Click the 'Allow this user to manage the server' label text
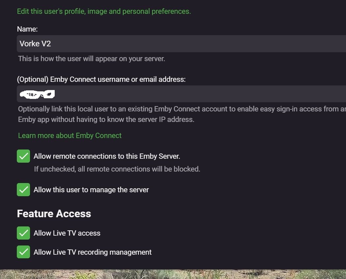 pos(91,190)
